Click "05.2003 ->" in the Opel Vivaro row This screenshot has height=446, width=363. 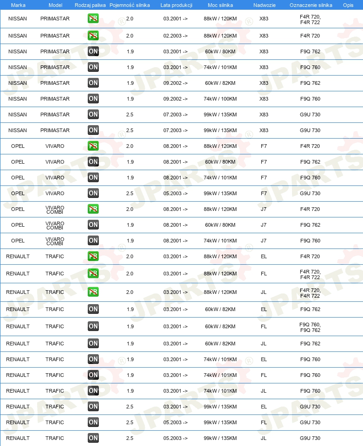tap(175, 193)
